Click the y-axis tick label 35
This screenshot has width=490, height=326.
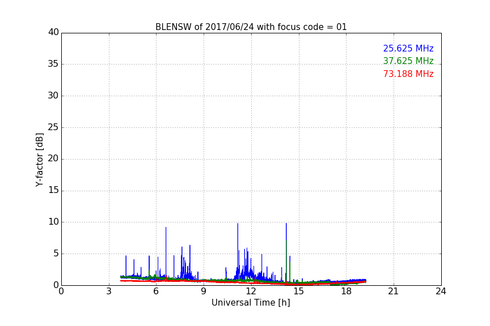pos(53,64)
